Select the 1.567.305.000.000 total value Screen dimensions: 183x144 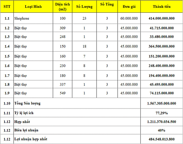(x=162, y=103)
